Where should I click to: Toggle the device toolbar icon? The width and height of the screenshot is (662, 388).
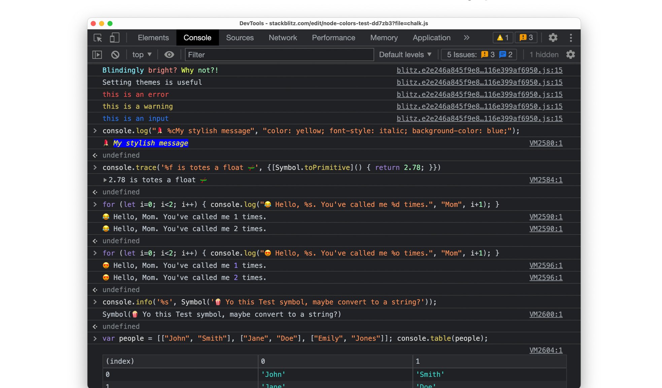pyautogui.click(x=114, y=38)
